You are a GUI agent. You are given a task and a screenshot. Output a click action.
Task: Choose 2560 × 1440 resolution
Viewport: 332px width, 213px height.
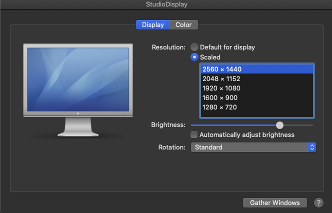point(257,69)
